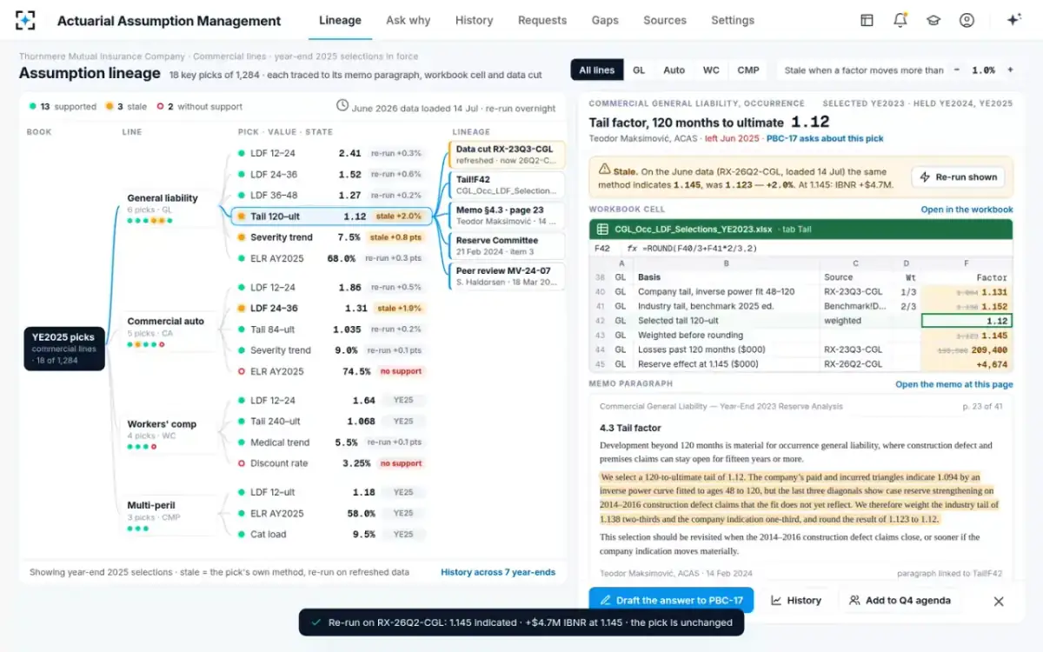Screen dimensions: 1043x652
Task: Open the layout panel icon in header
Action: click(867, 20)
